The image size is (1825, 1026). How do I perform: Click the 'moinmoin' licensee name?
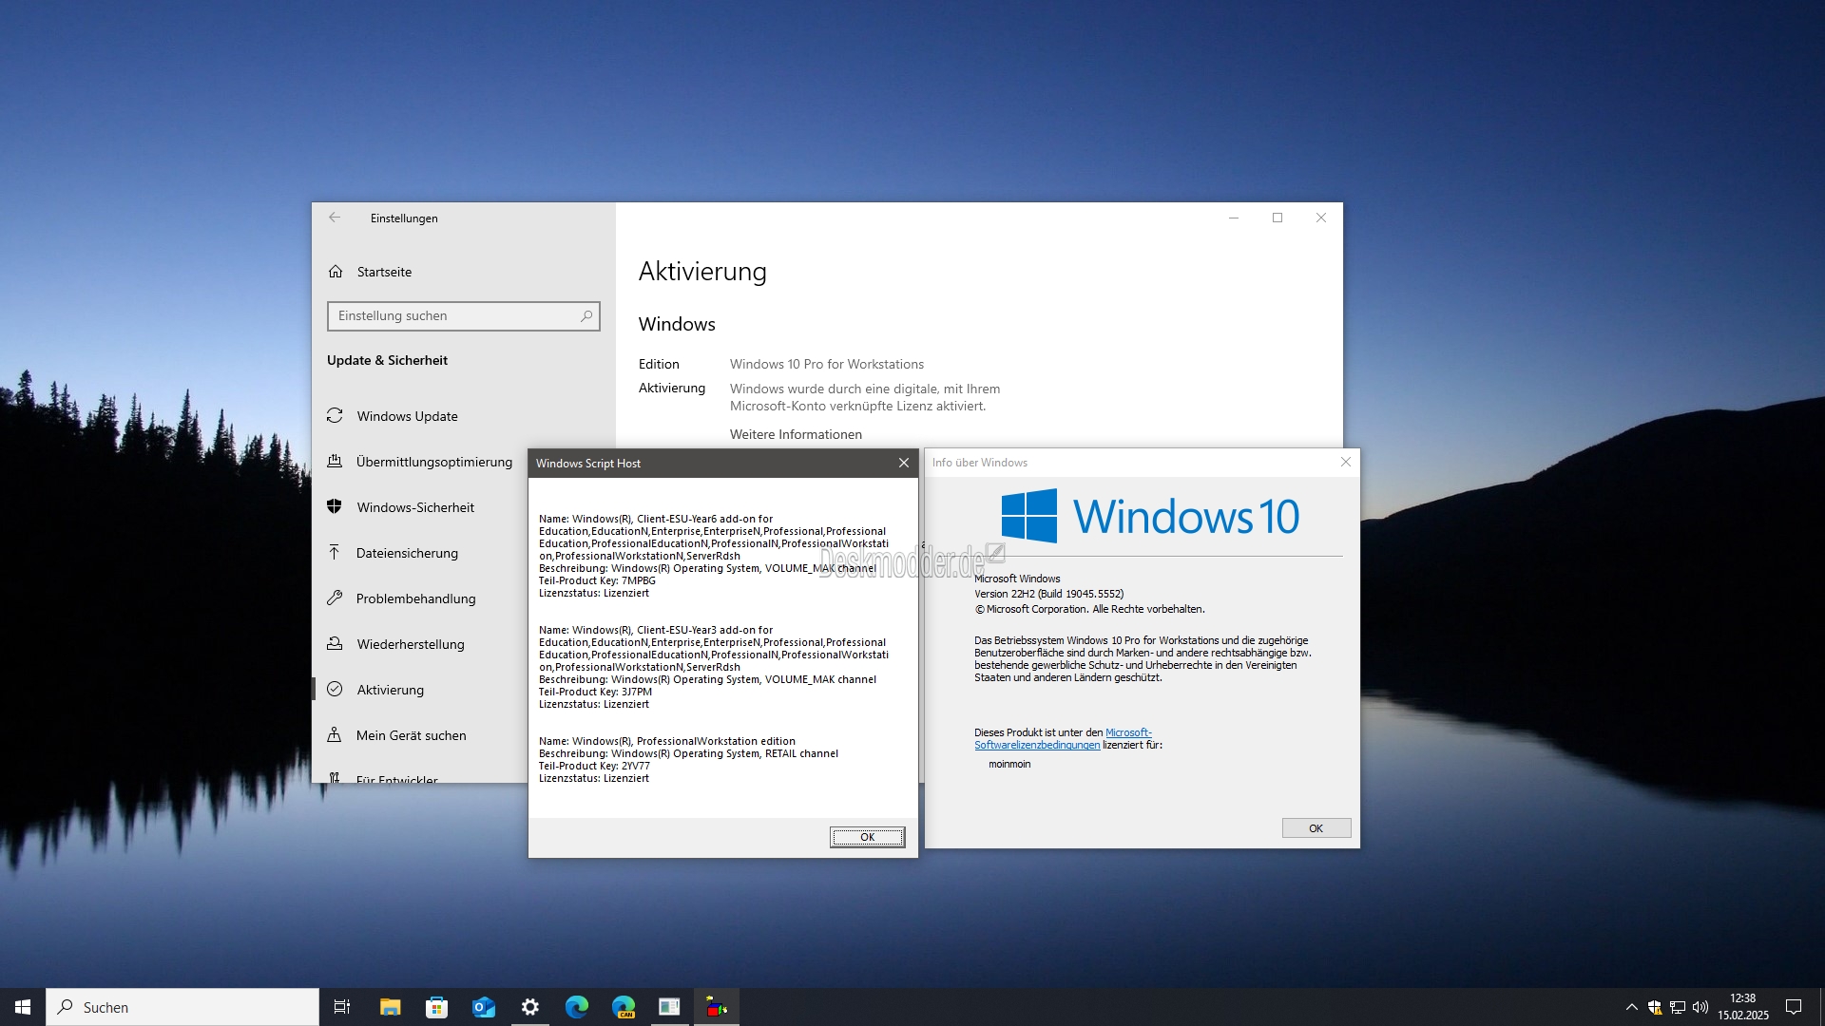(1009, 764)
